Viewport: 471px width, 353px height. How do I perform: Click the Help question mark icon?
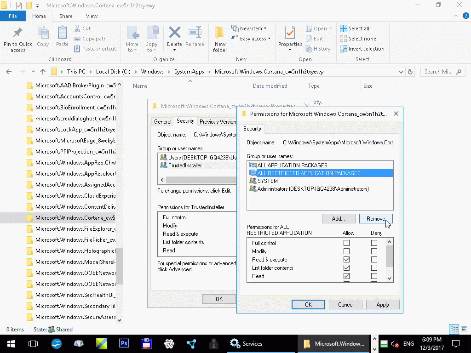[466, 16]
